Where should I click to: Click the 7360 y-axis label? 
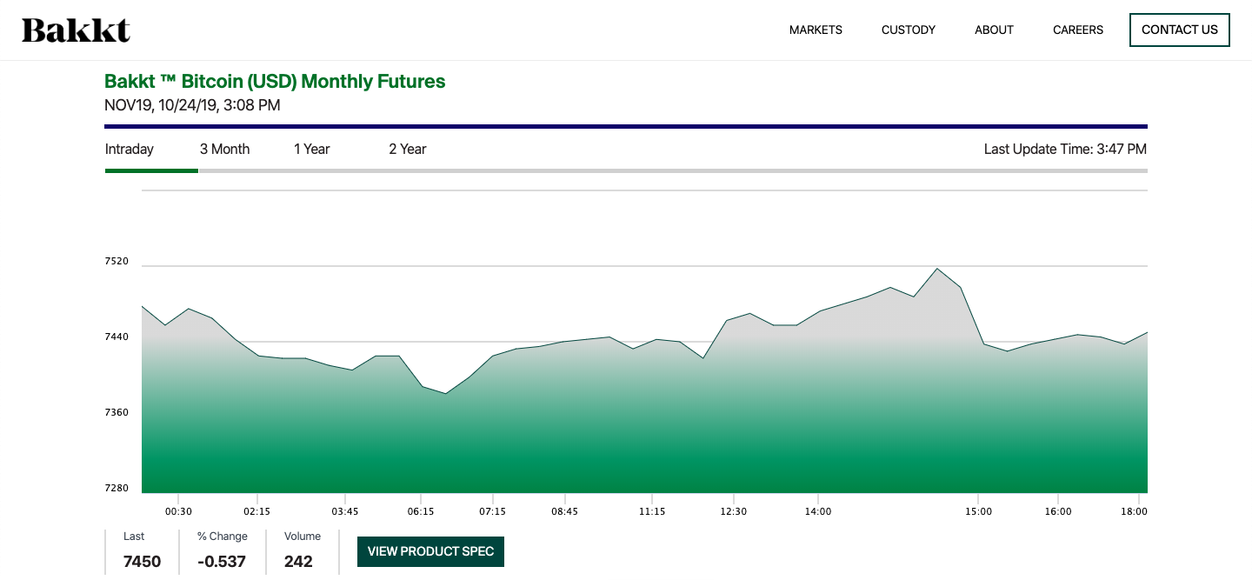pos(117,412)
